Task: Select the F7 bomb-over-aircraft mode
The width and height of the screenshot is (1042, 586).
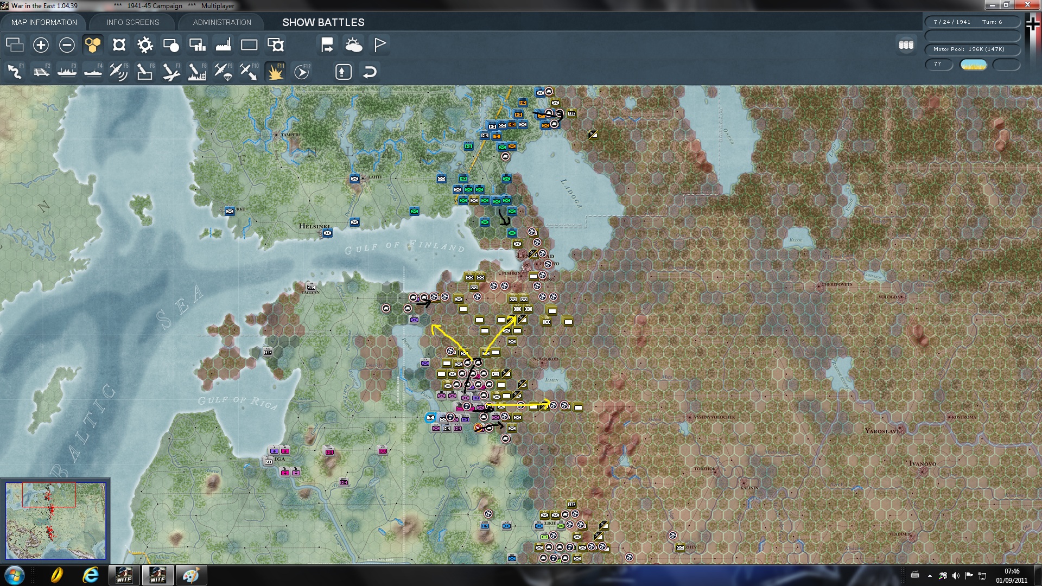Action: pyautogui.click(x=171, y=72)
